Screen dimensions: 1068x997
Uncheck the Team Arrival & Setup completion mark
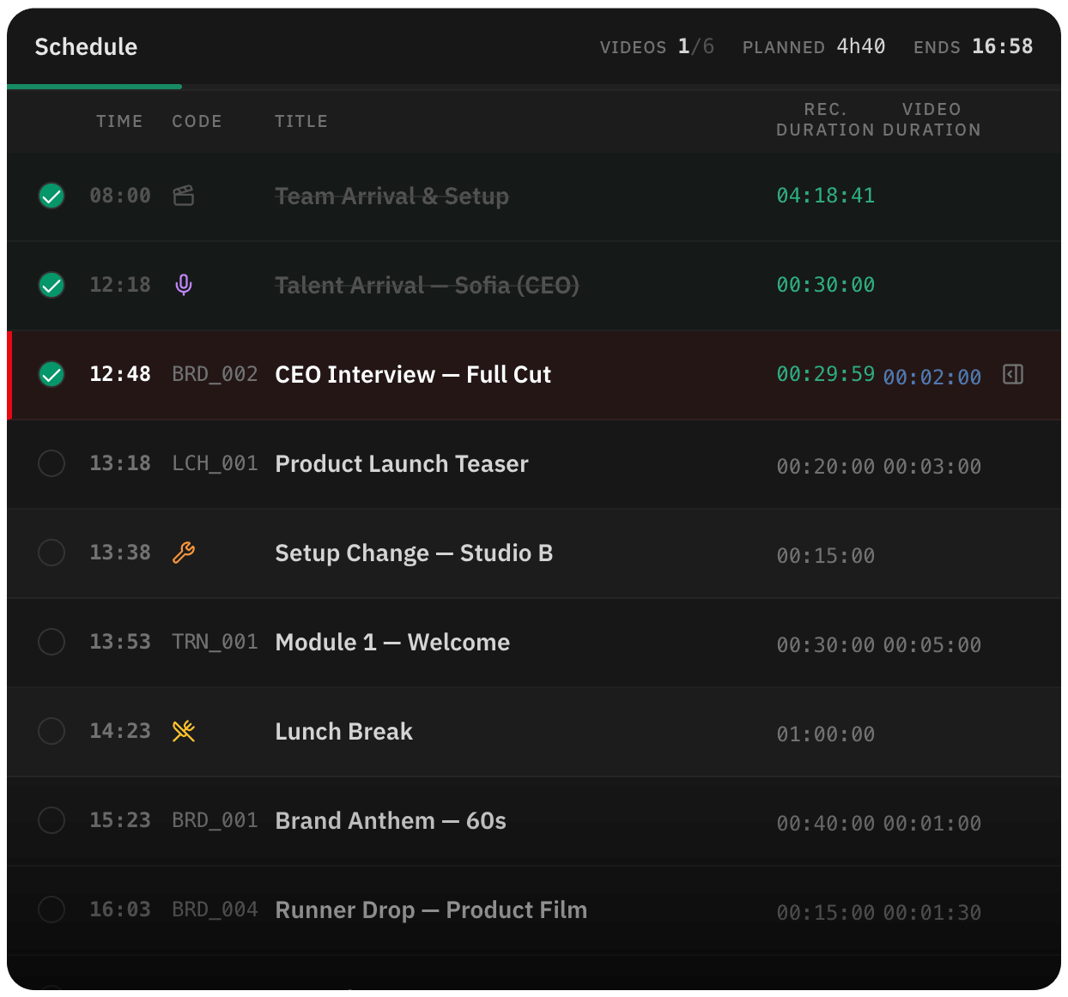[52, 196]
